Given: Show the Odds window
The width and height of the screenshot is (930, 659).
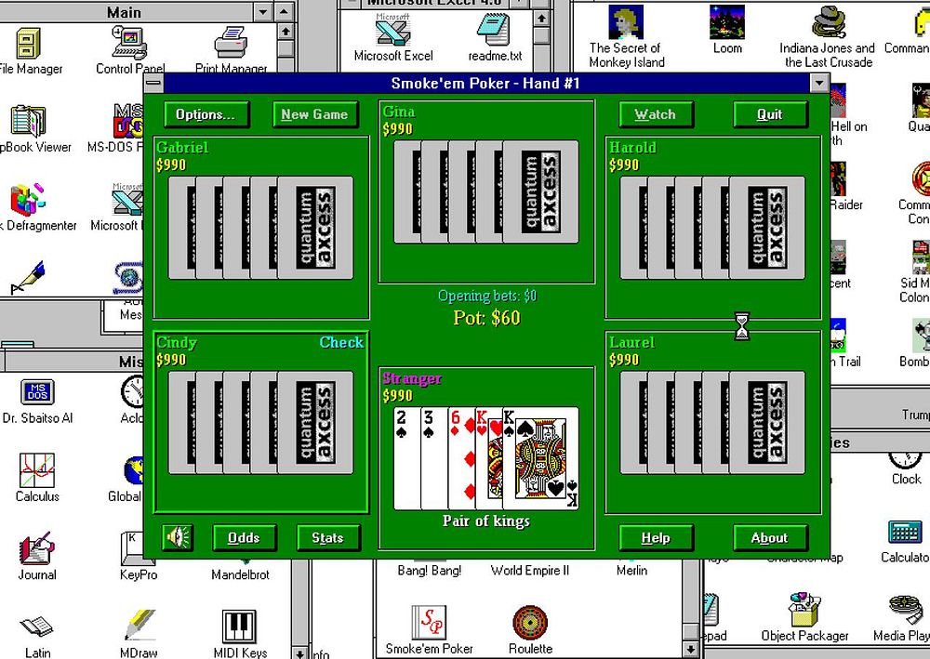Looking at the screenshot, I should point(245,537).
